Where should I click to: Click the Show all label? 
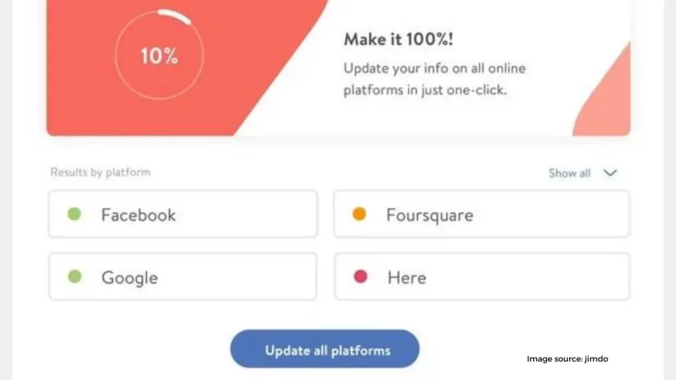click(x=570, y=174)
